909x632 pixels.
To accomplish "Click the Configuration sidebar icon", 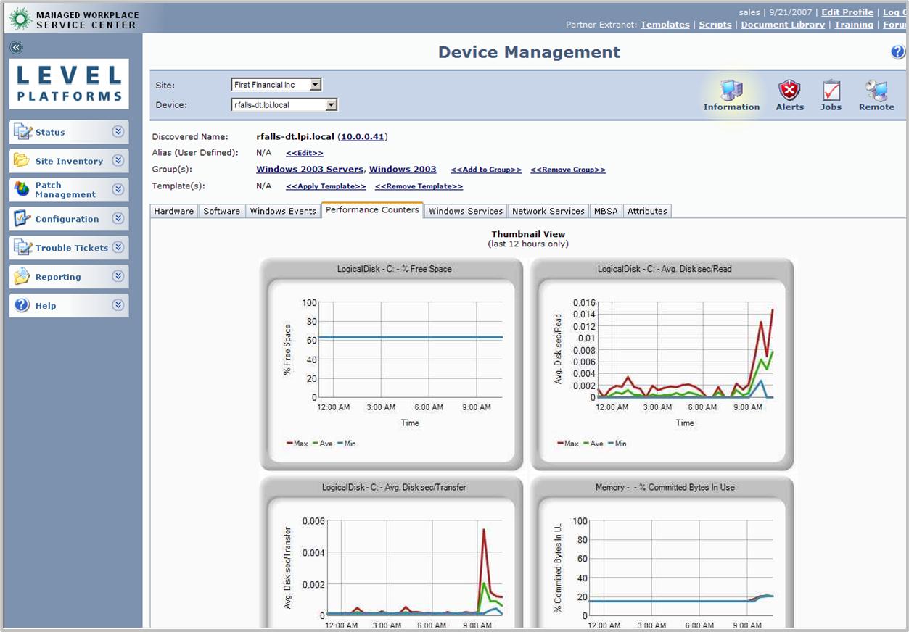I will pos(23,219).
